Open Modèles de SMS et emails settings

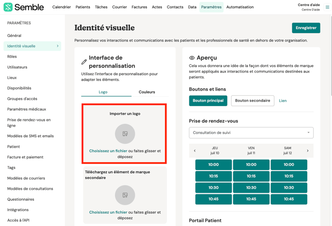[x=30, y=136]
